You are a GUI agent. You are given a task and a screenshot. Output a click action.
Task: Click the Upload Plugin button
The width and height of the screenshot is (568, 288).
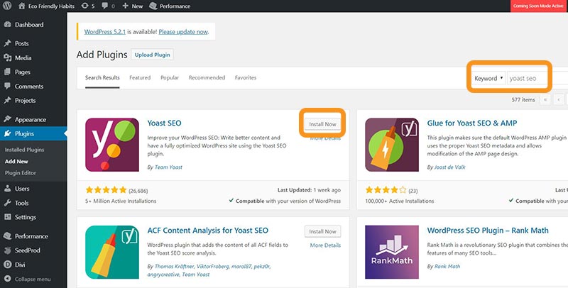point(152,55)
